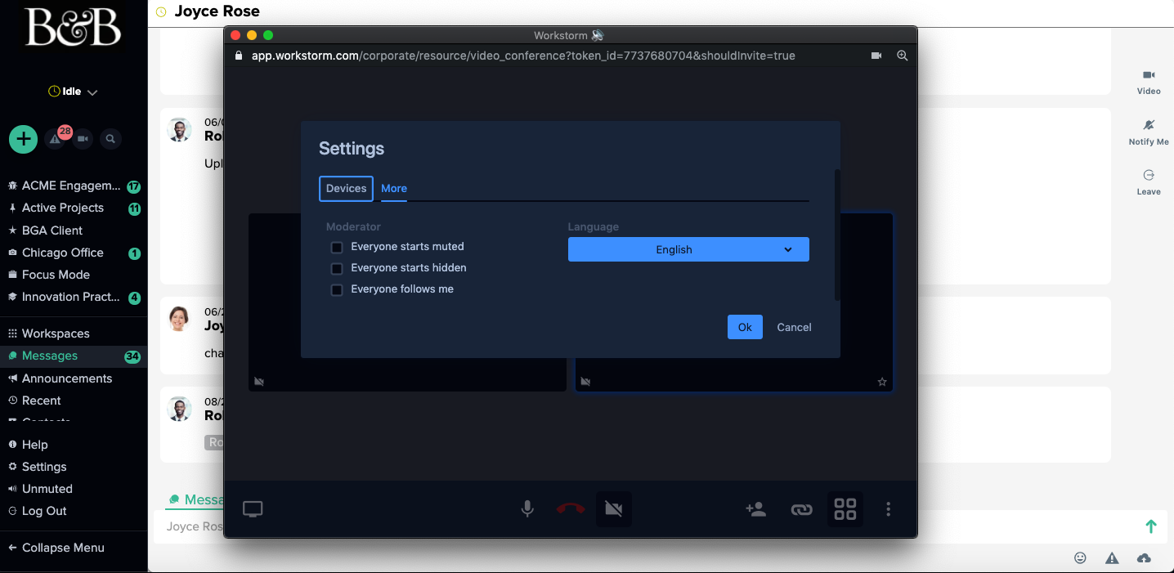Hang up the call
This screenshot has width=1174, height=573.
pyautogui.click(x=571, y=509)
